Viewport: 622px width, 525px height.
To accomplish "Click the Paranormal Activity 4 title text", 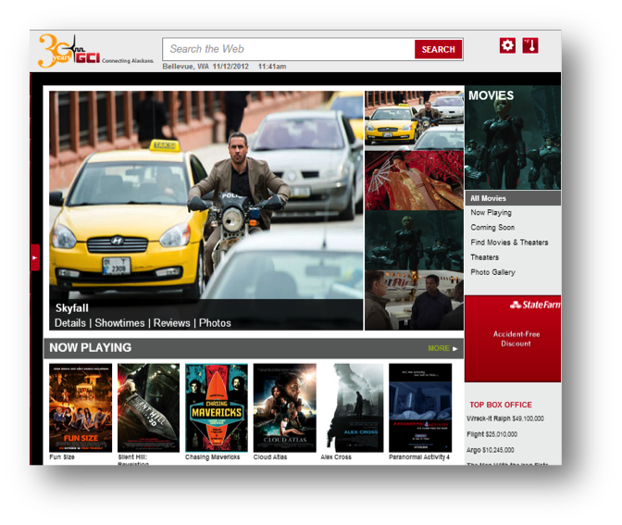I will (x=419, y=457).
